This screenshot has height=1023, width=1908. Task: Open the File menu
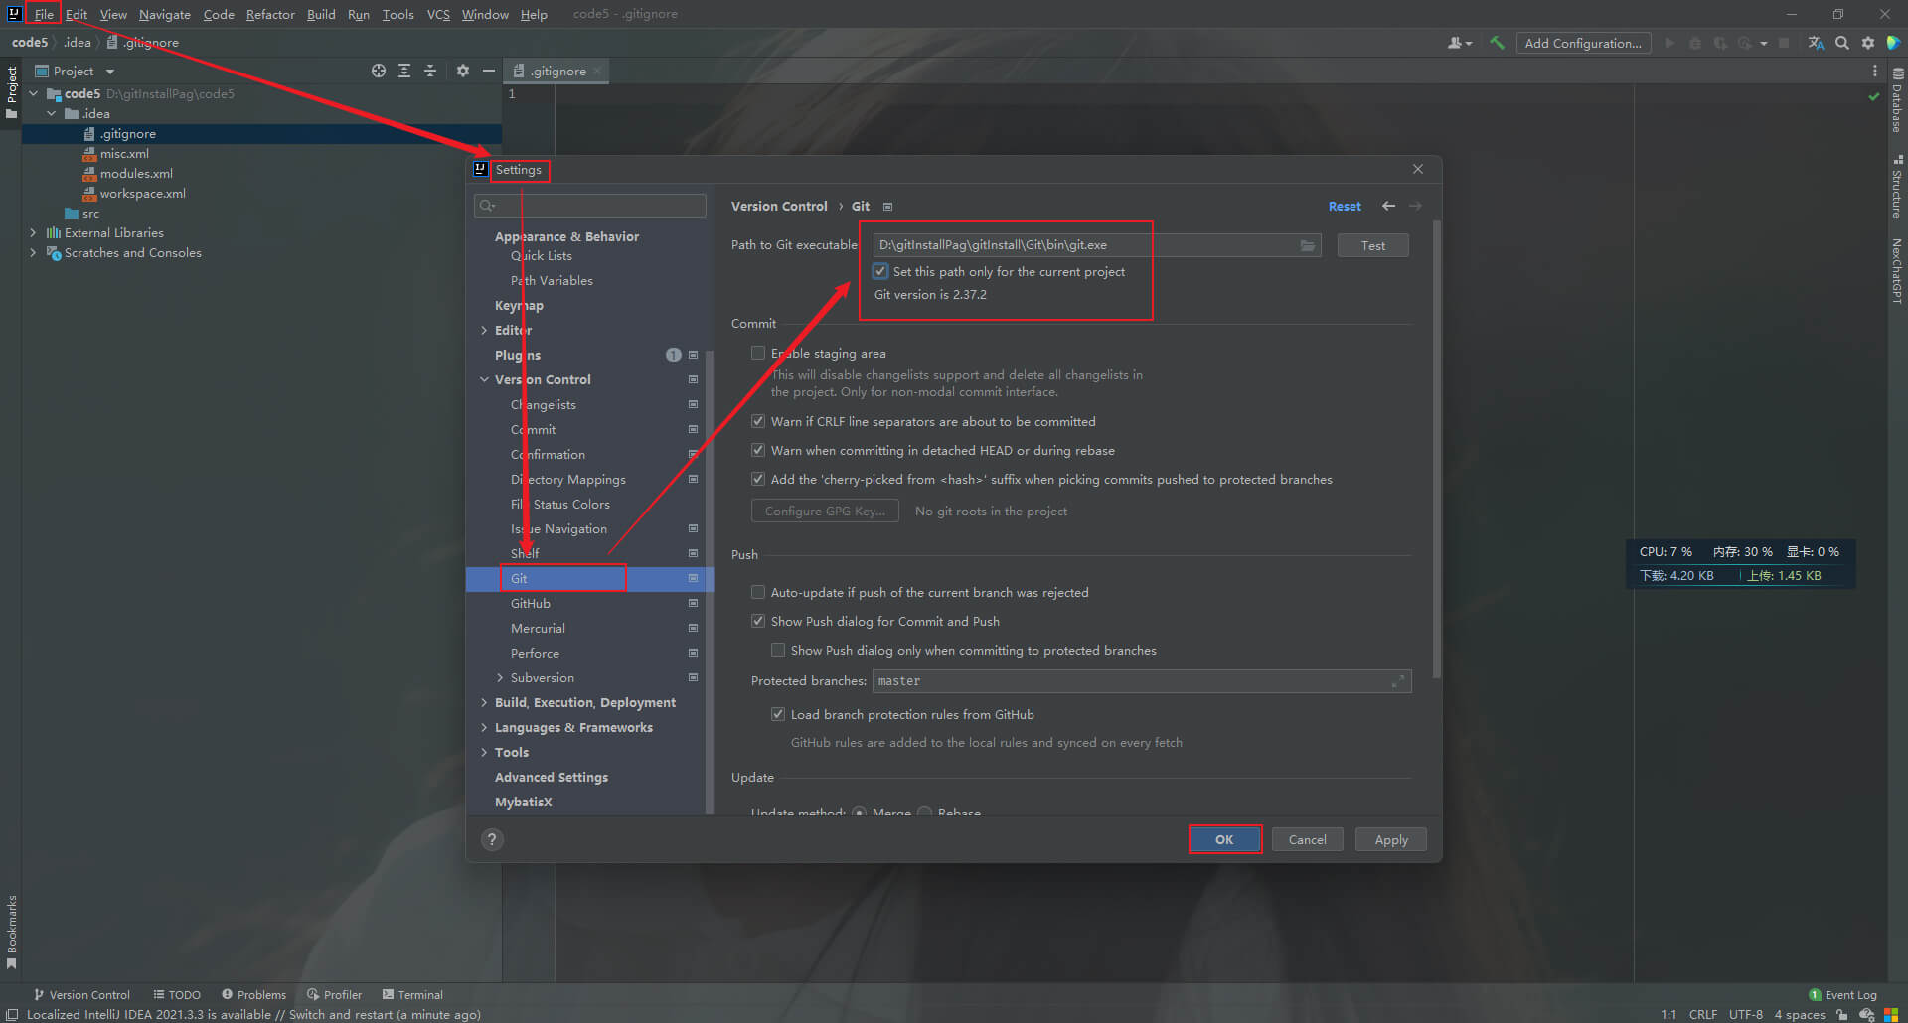(44, 14)
